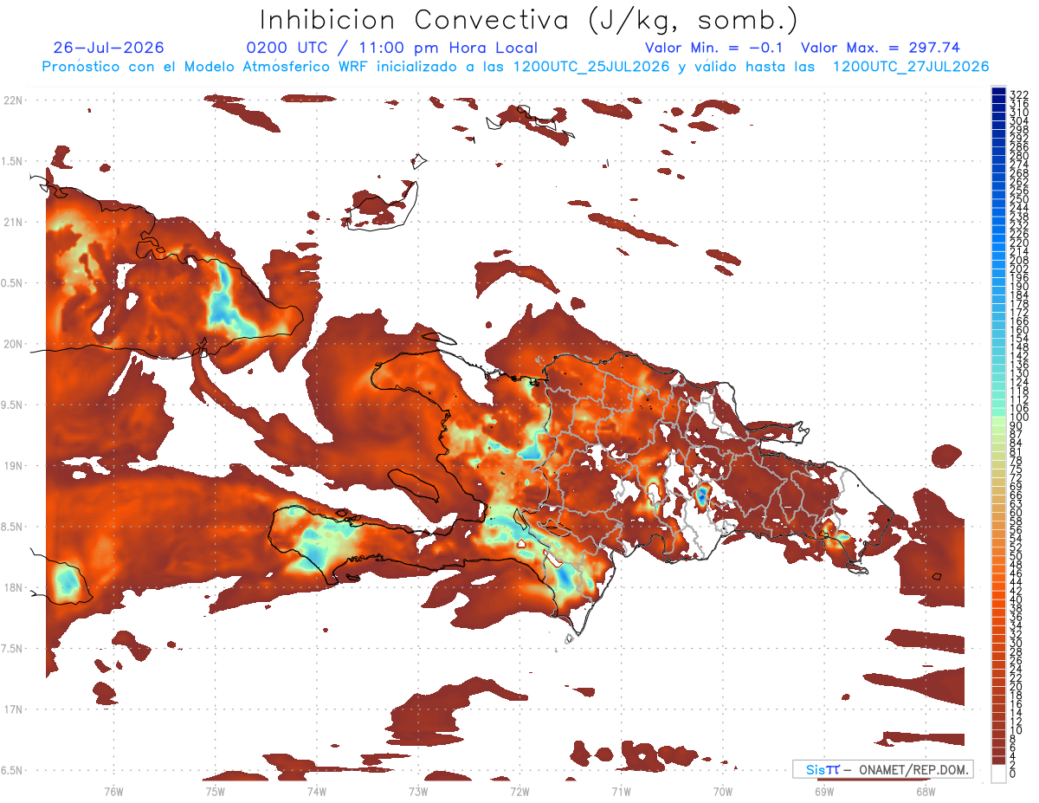Click the '72W' longitude label
Viewport: 1039px width, 803px height.
(519, 791)
